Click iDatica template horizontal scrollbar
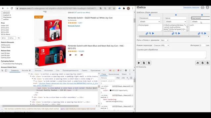Screen dimensions: 211x118 tap(169, 36)
